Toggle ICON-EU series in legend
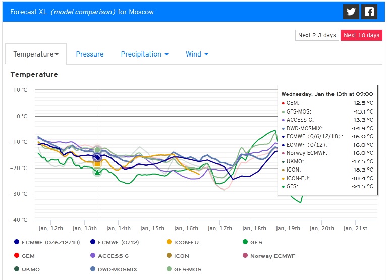The image size is (388, 280). (183, 242)
